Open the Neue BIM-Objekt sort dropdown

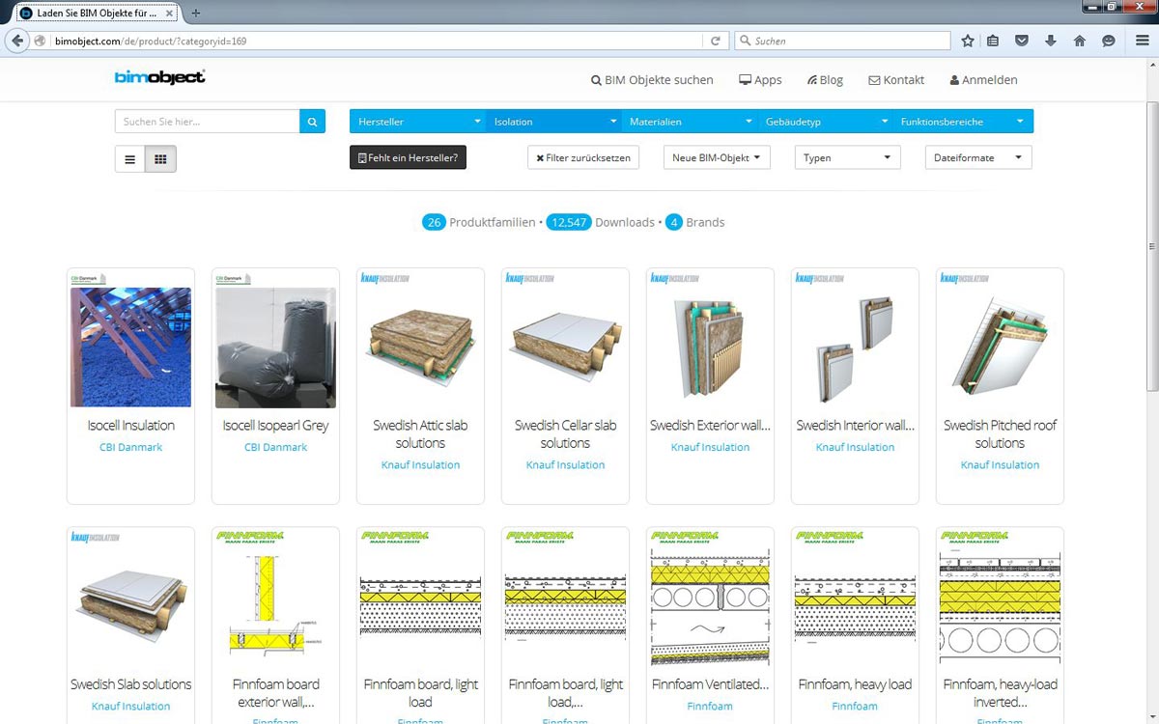tap(716, 157)
